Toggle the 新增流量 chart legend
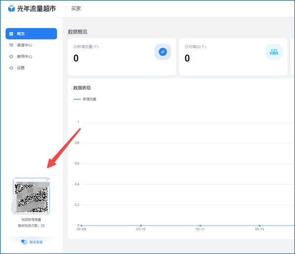This screenshot has width=295, height=254. point(85,99)
